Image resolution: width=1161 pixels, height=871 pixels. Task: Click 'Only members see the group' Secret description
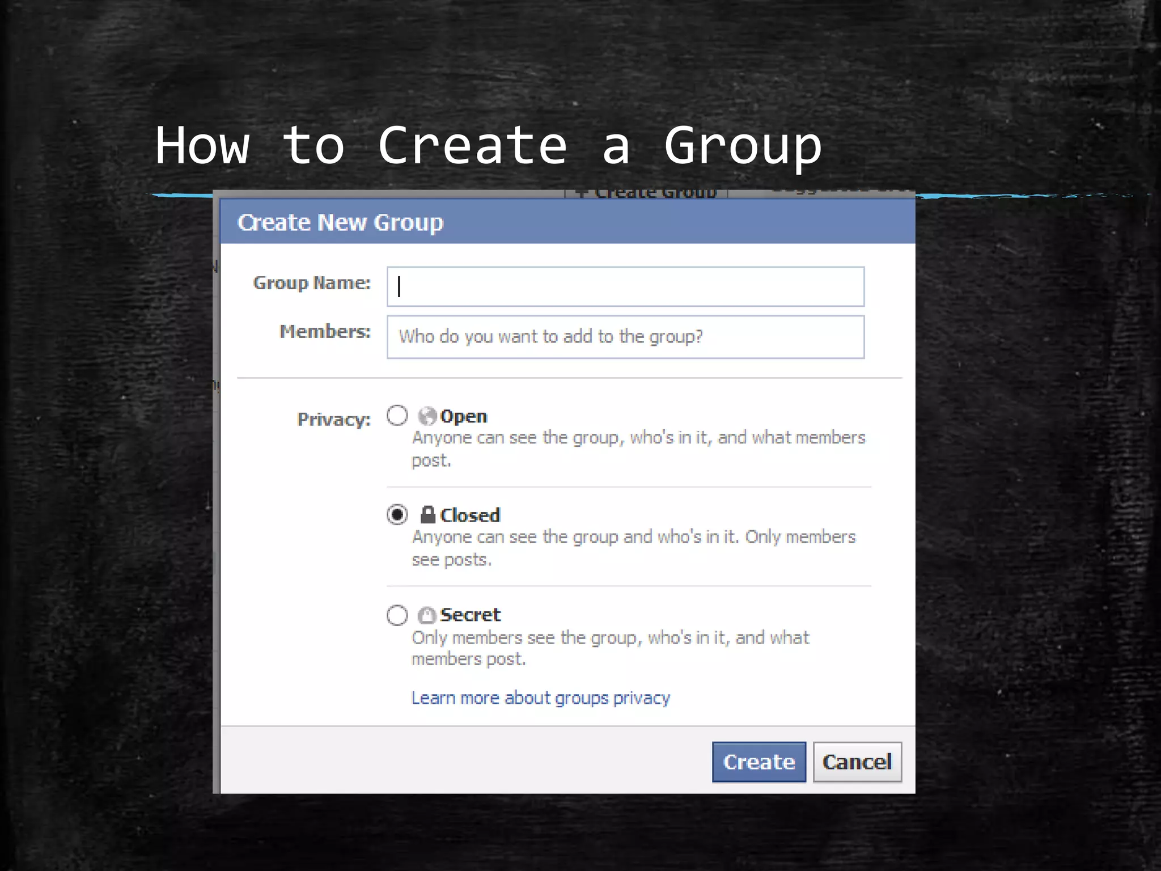(610, 648)
